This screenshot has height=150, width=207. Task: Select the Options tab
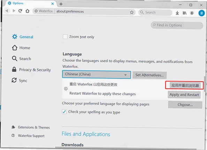click(x=30, y=3)
